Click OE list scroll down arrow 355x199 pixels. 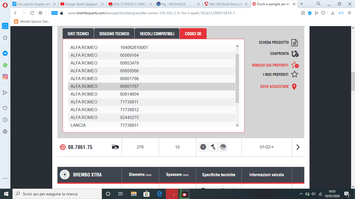point(237,125)
